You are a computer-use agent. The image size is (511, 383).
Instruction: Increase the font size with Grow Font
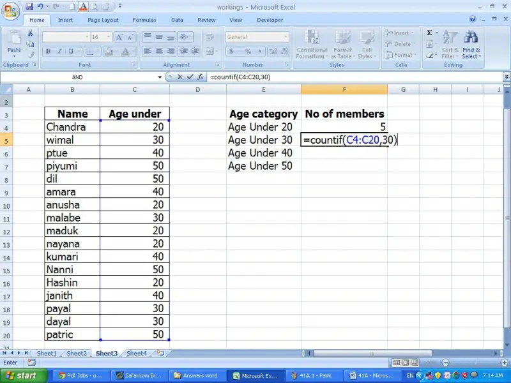pos(119,37)
